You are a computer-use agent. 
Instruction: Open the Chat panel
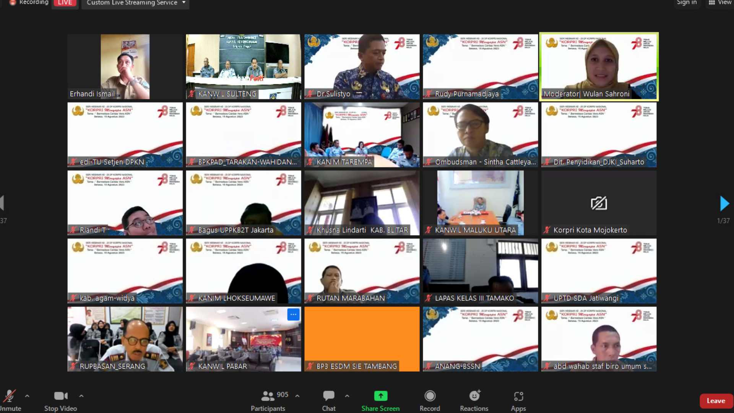(x=328, y=396)
